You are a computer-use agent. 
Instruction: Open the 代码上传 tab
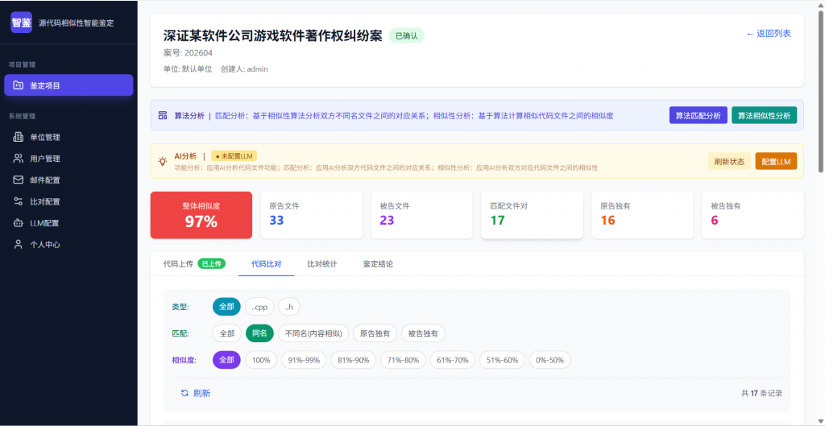point(178,264)
